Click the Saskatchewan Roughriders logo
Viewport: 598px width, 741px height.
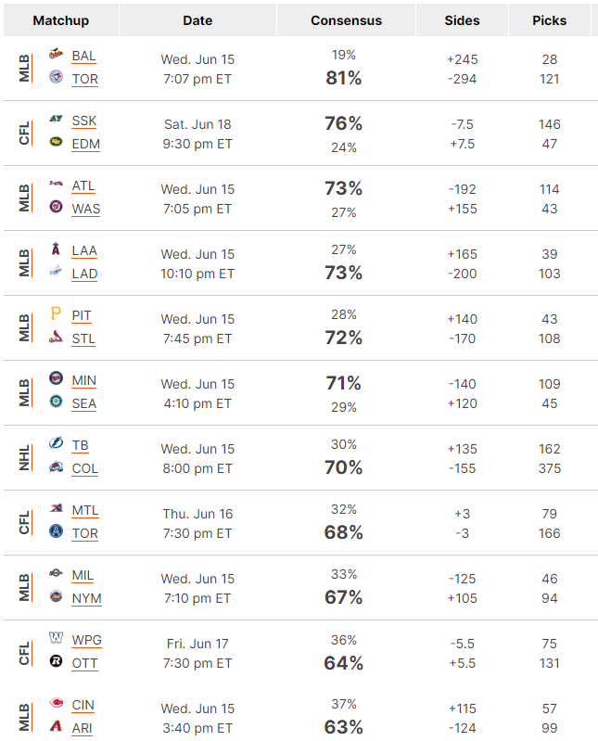point(56,119)
